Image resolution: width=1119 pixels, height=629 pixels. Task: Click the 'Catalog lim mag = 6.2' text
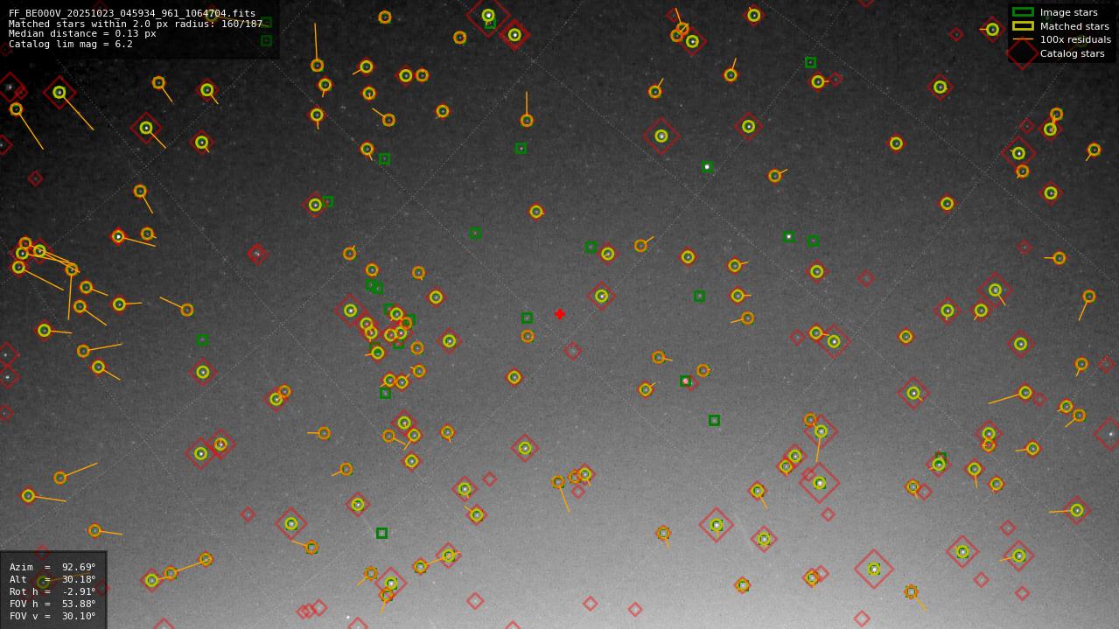coord(71,44)
